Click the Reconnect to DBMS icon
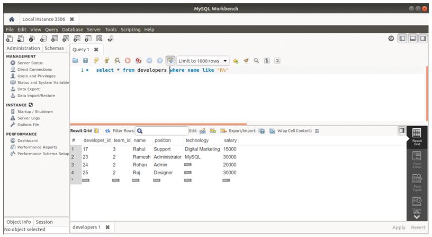Image resolution: width=432 pixels, height=237 pixels. click(x=111, y=39)
